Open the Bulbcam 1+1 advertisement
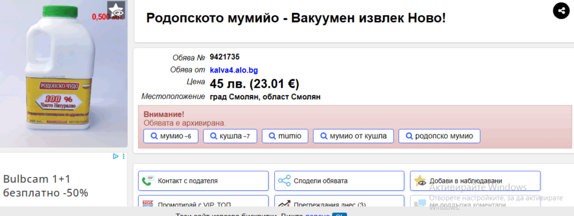Image resolution: width=574 pixels, height=216 pixels. click(46, 186)
